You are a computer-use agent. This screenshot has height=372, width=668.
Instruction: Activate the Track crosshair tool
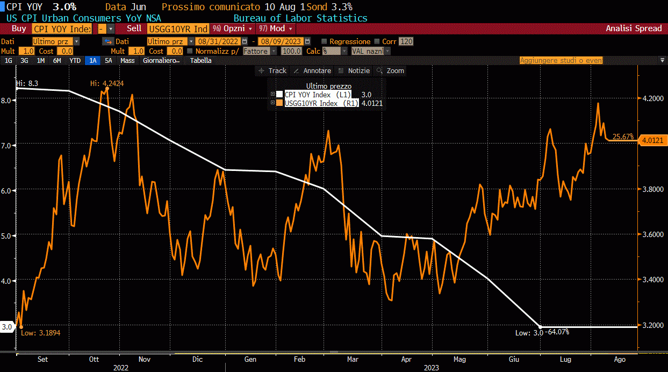pos(272,70)
